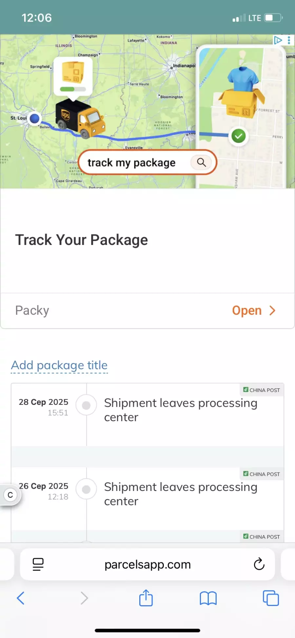Image resolution: width=295 pixels, height=638 pixels.
Task: Open the Safari share sheet icon
Action: pyautogui.click(x=146, y=598)
